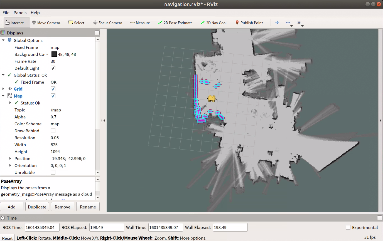Screen dimensions: 383x241
Task: Enable the Draw Behind checkbox
Action: (x=53, y=131)
